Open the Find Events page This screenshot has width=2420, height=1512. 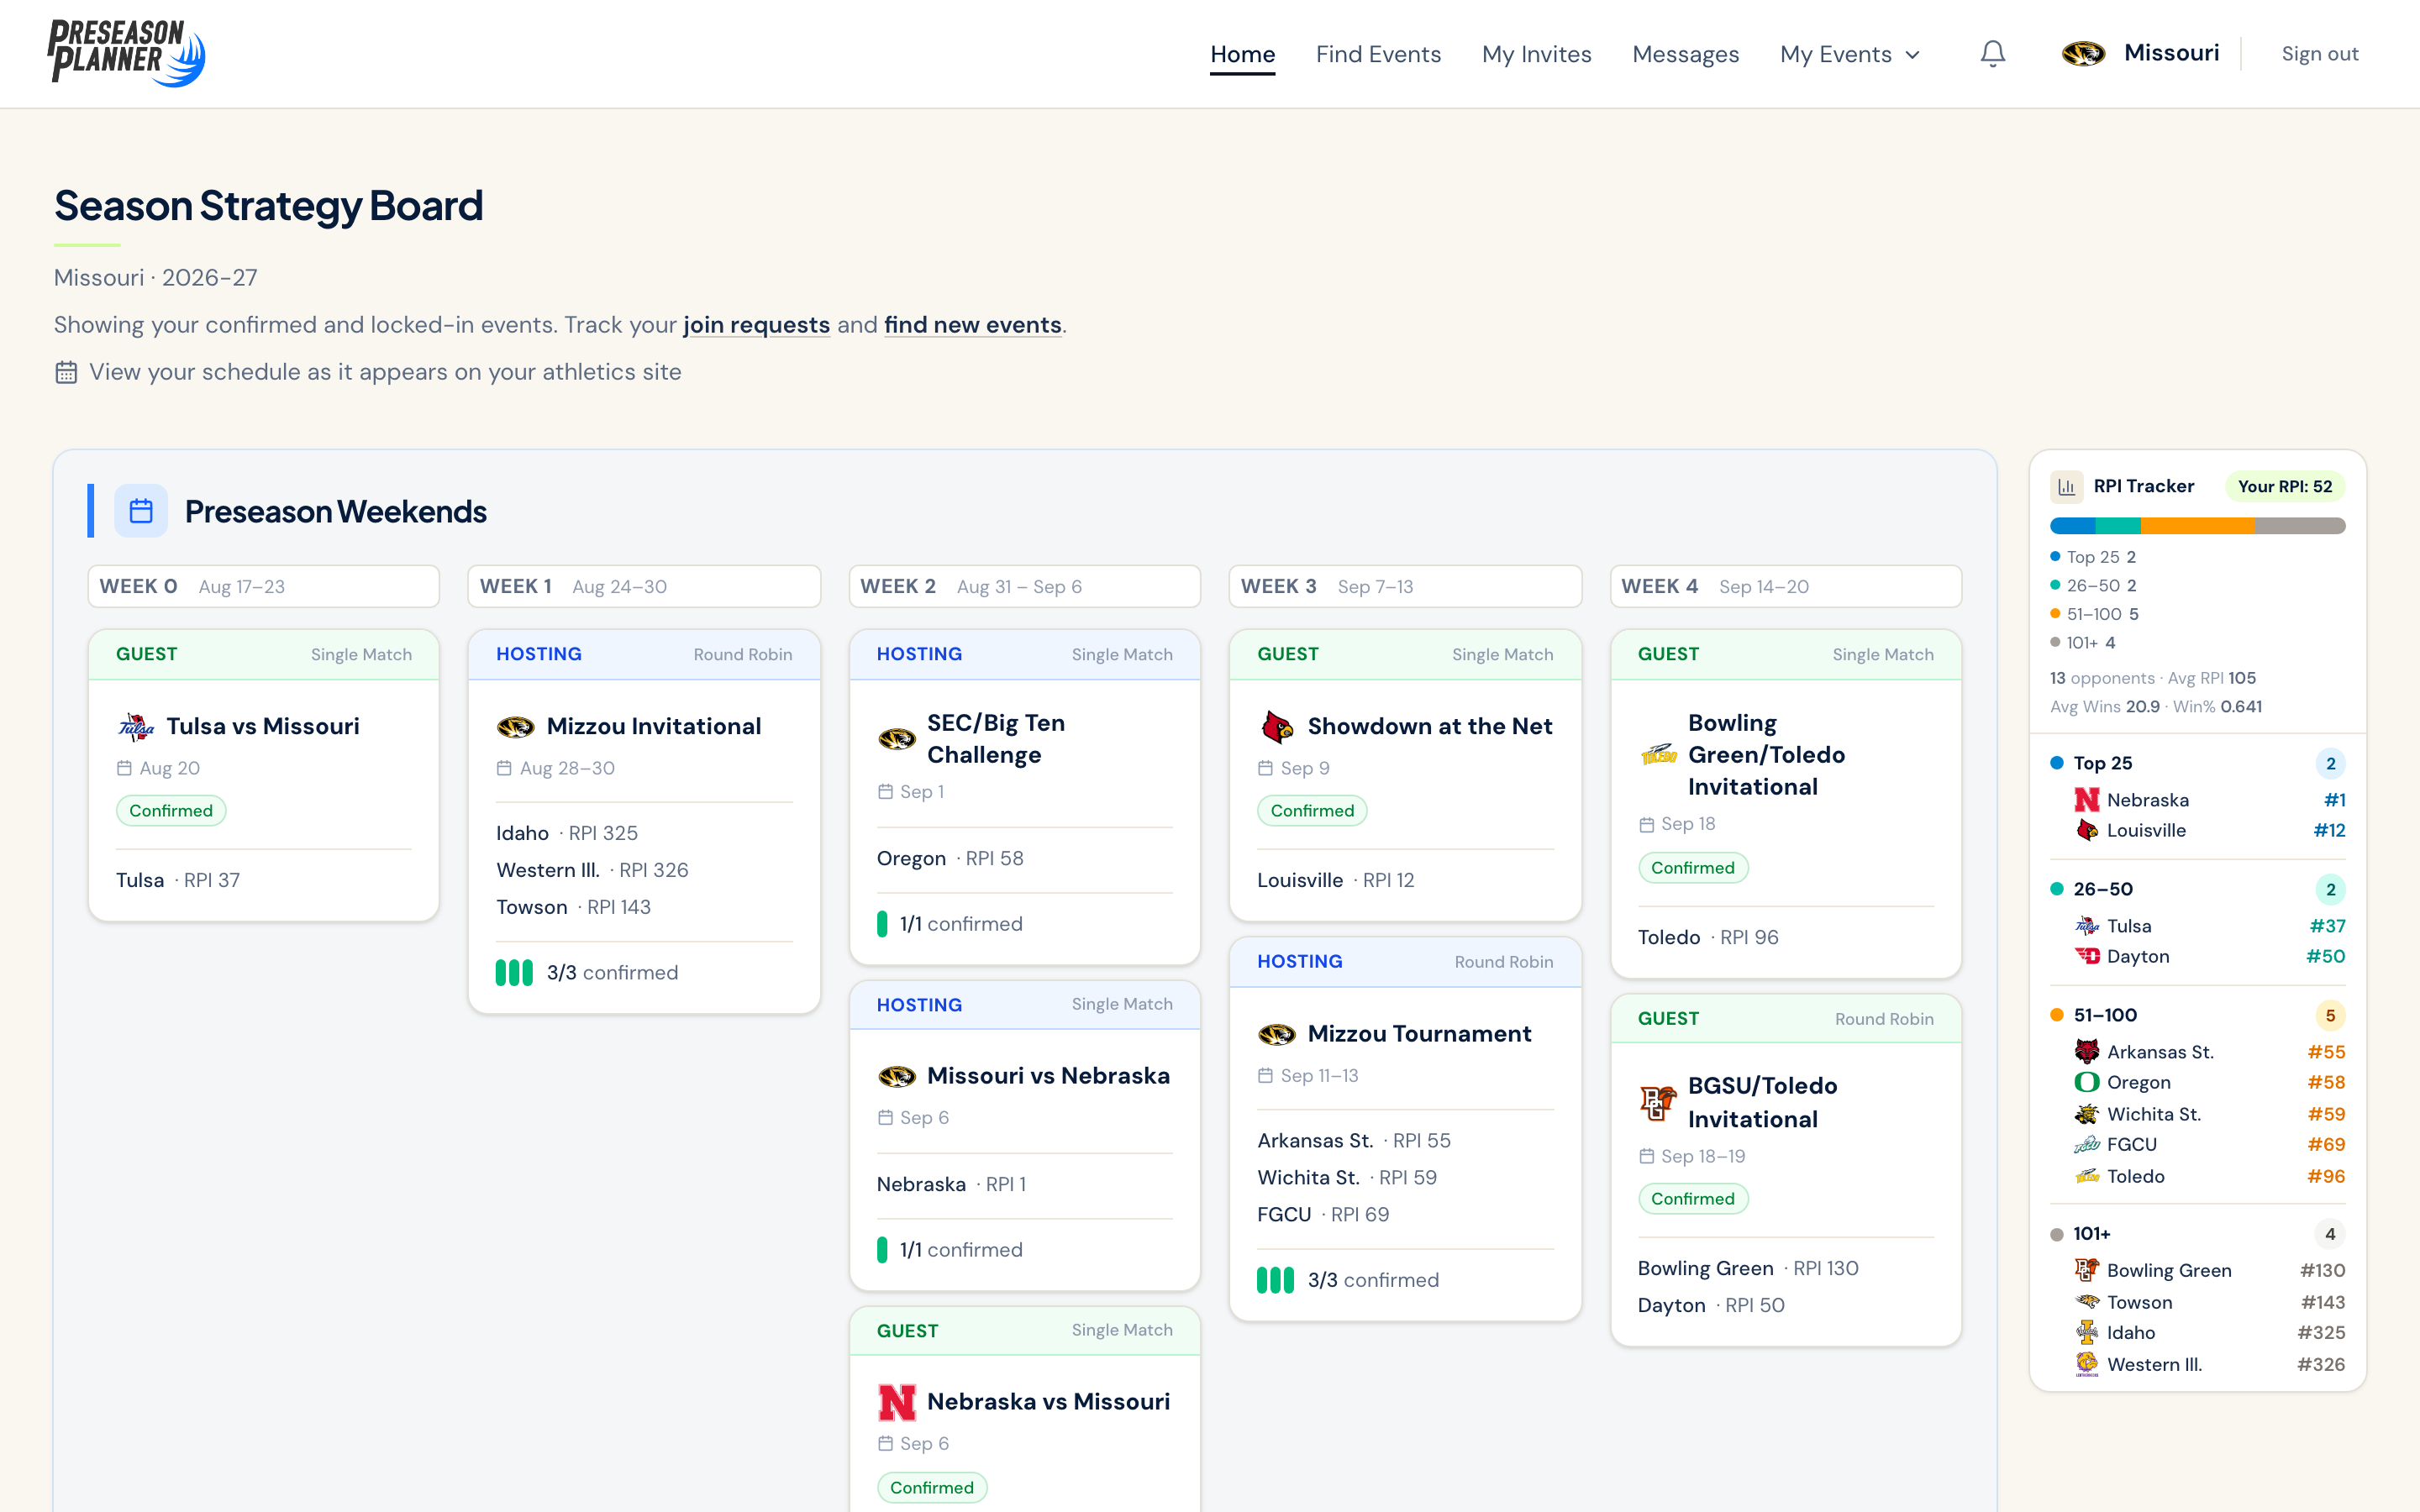[x=1378, y=54]
